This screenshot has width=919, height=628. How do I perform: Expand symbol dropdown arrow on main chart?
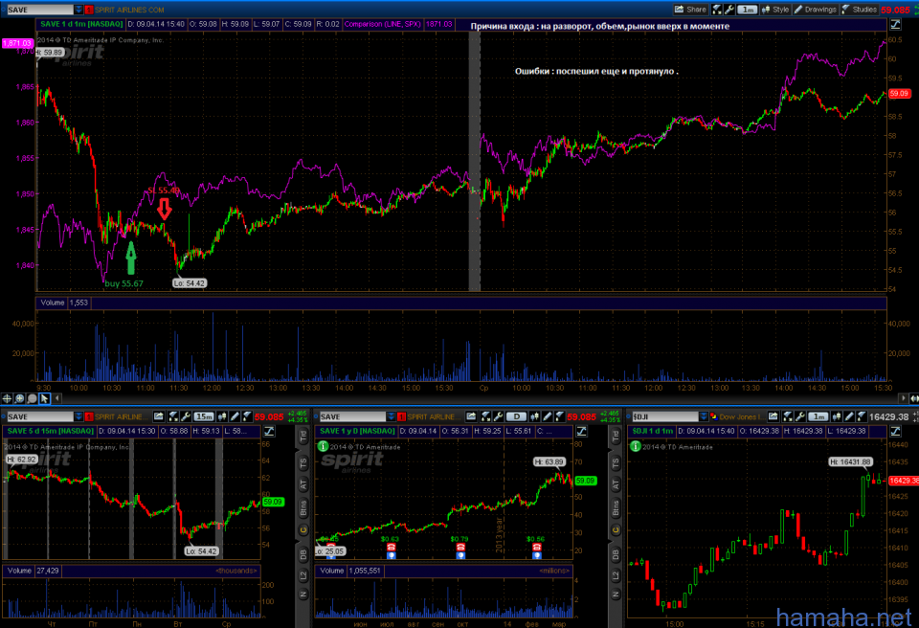click(78, 10)
